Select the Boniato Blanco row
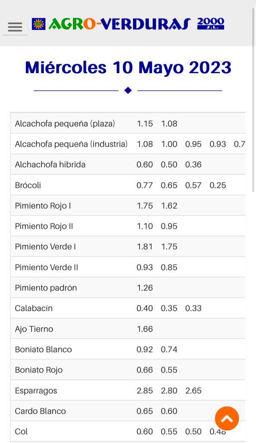The width and height of the screenshot is (256, 443). tap(128, 350)
